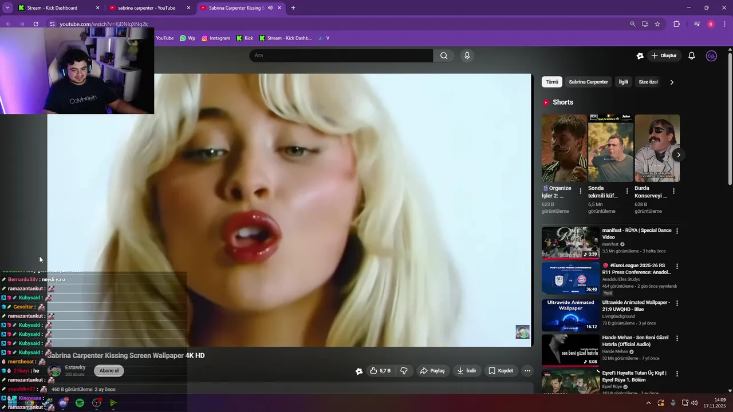Open Chrome zoom magnifier in address bar
This screenshot has height=412, width=733.
click(x=633, y=24)
